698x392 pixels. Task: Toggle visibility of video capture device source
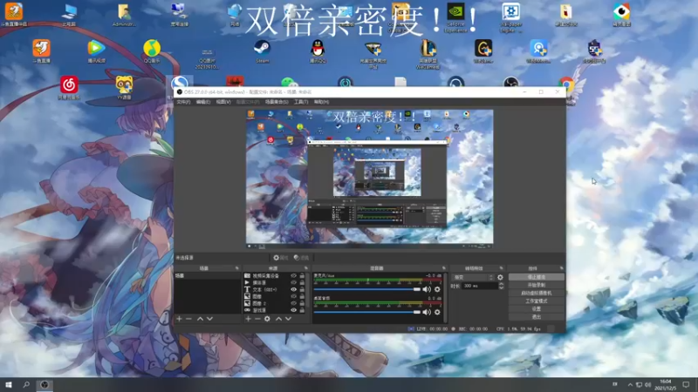293,275
